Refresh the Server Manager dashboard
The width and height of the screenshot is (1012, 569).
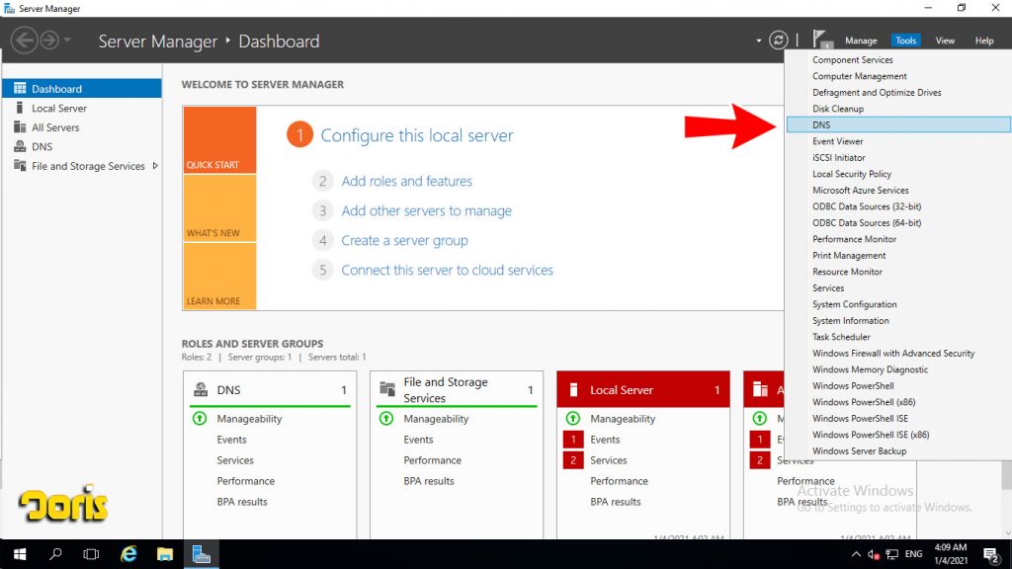tap(779, 40)
